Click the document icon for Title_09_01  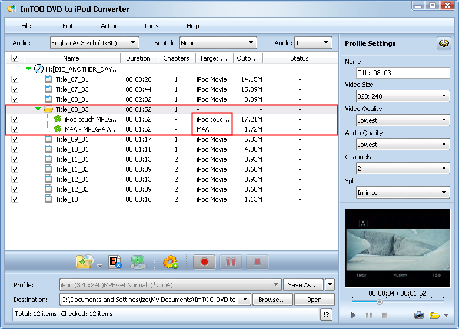click(49, 139)
